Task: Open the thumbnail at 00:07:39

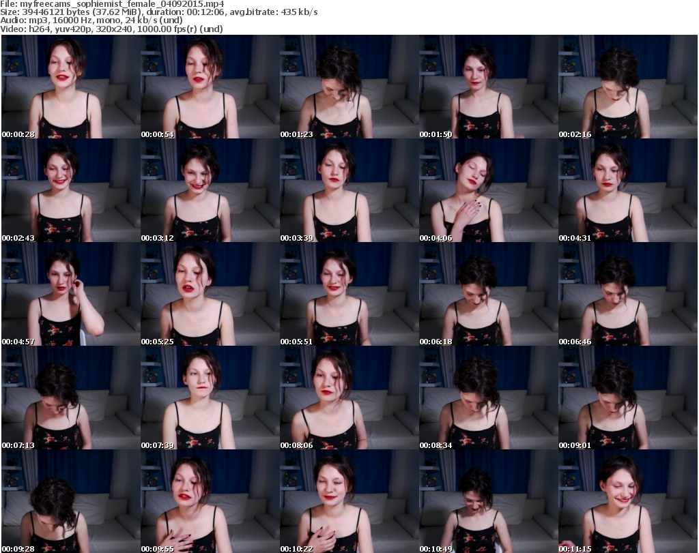Action: coord(210,398)
